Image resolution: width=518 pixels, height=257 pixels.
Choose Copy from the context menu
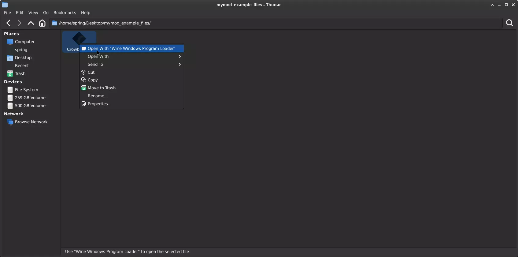(131, 80)
